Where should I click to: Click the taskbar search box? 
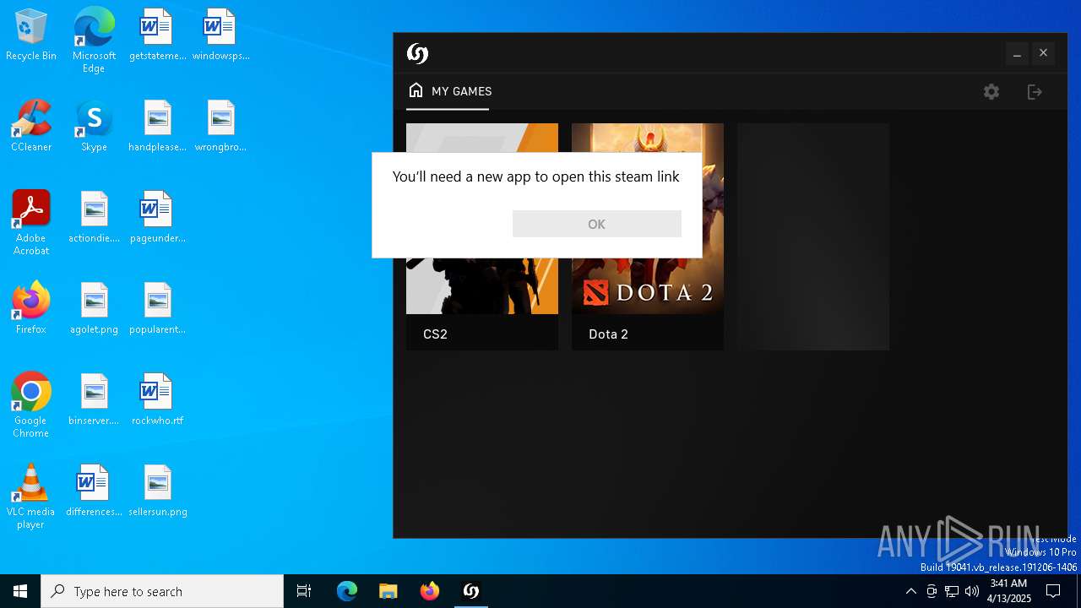pos(162,591)
